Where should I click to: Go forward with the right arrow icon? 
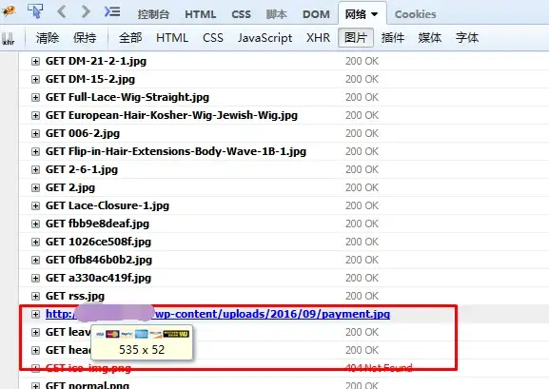(86, 11)
